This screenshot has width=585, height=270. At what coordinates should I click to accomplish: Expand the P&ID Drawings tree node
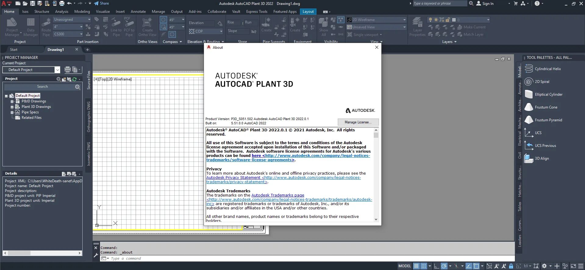pos(12,101)
